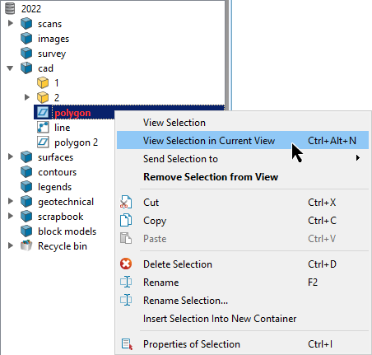The width and height of the screenshot is (372, 355).
Task: Expand the geotechnical container
Action: pos(11,201)
